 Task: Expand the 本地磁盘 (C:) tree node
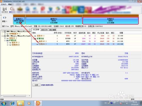(x=5, y=34)
